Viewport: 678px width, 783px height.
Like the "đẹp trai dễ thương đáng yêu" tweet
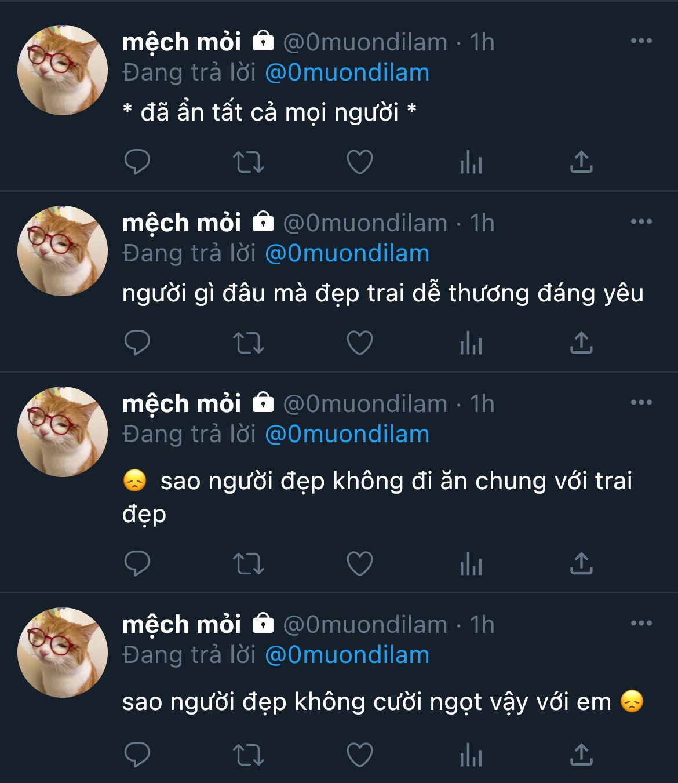pyautogui.click(x=359, y=343)
